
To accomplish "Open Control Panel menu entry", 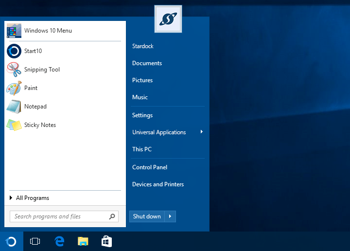I will tap(150, 167).
